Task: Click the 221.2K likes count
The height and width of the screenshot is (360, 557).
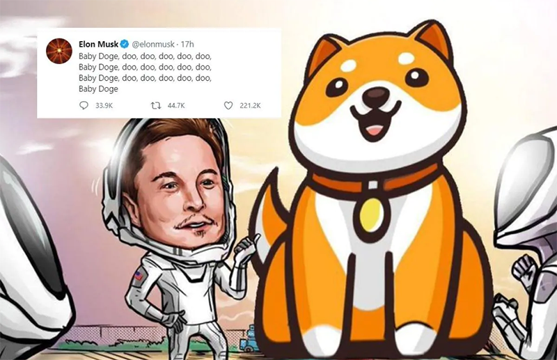Action: coord(250,106)
